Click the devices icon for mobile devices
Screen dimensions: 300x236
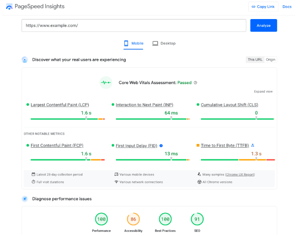tap(116, 174)
